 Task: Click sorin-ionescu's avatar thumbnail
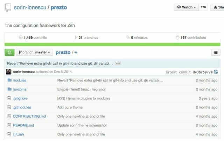click(8, 72)
